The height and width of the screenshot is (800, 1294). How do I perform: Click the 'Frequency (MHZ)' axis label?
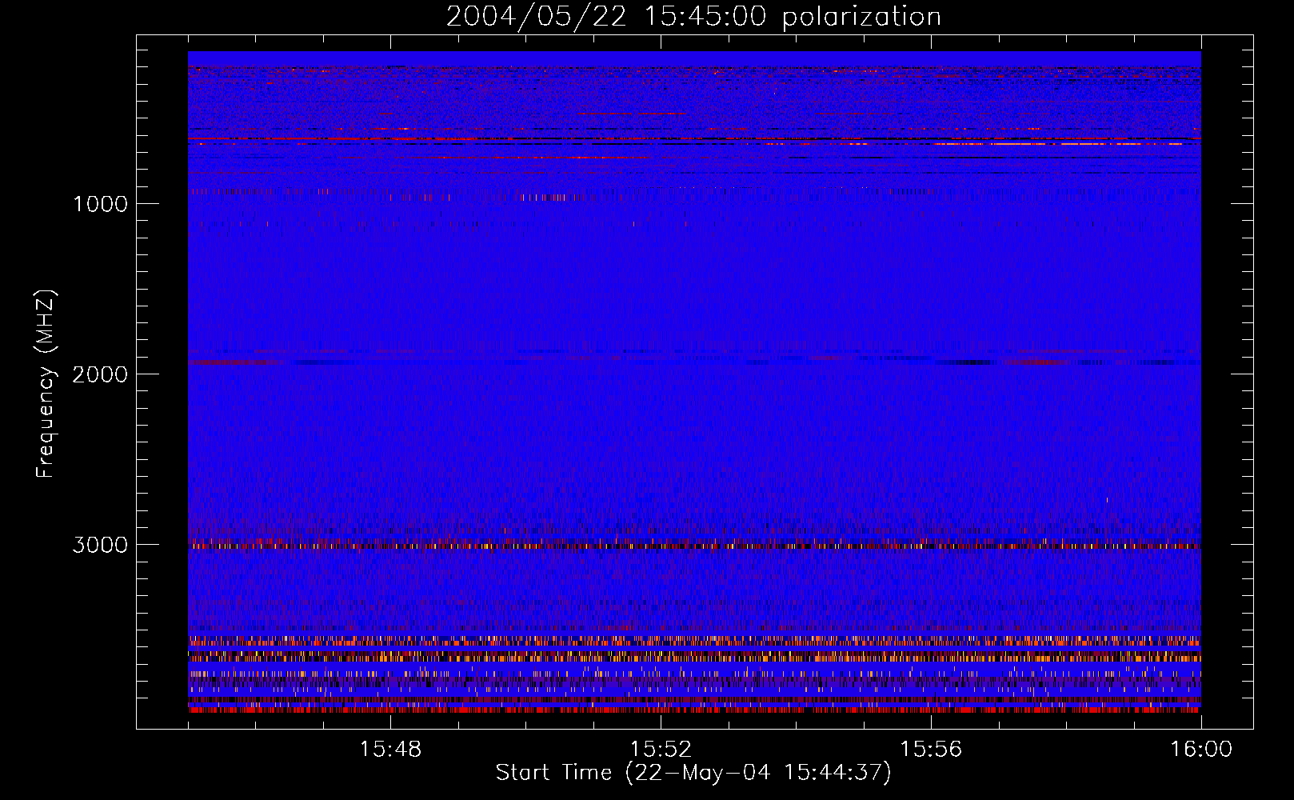tap(46, 384)
